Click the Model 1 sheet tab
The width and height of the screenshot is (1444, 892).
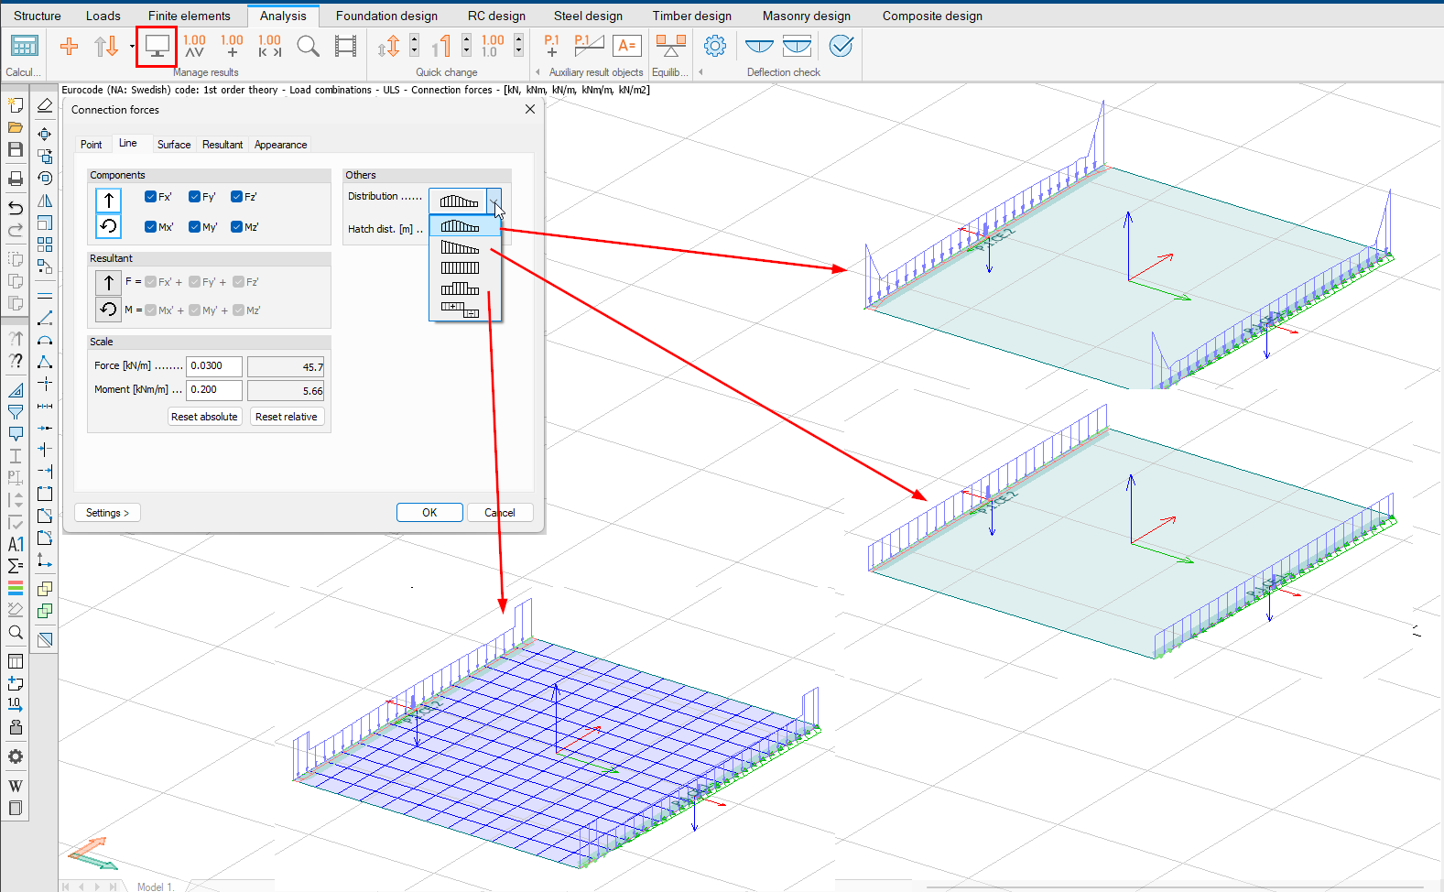[155, 887]
